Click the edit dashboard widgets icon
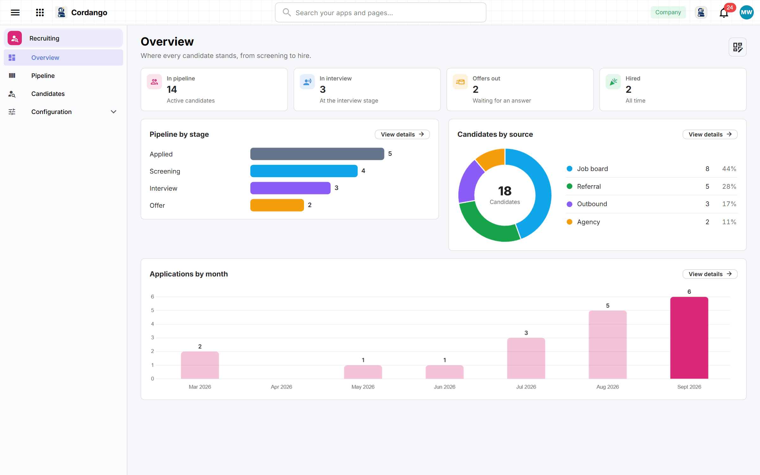This screenshot has width=760, height=475. pyautogui.click(x=738, y=47)
